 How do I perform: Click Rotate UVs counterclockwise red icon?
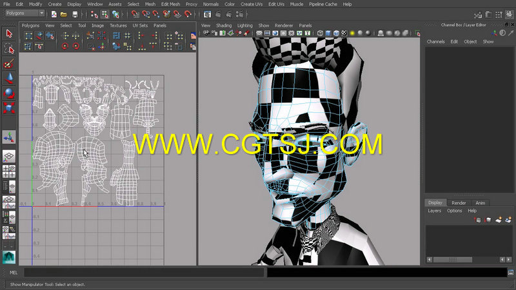[x=65, y=46]
